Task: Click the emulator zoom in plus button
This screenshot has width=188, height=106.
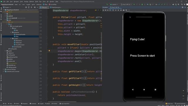Action: 183,91
